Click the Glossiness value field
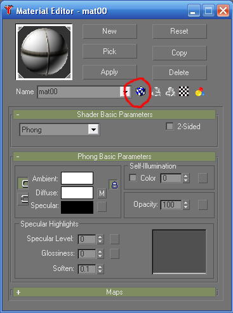 click(x=87, y=254)
